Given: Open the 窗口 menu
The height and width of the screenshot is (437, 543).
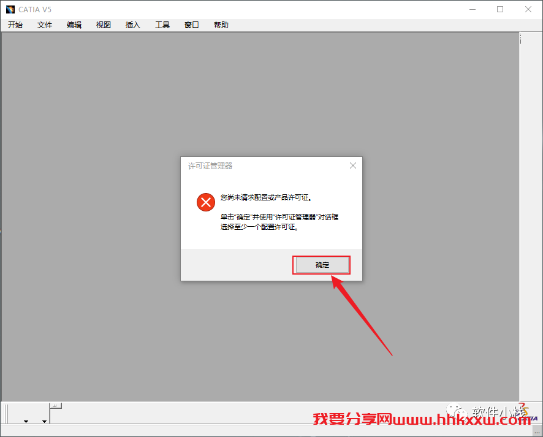Looking at the screenshot, I should (192, 25).
